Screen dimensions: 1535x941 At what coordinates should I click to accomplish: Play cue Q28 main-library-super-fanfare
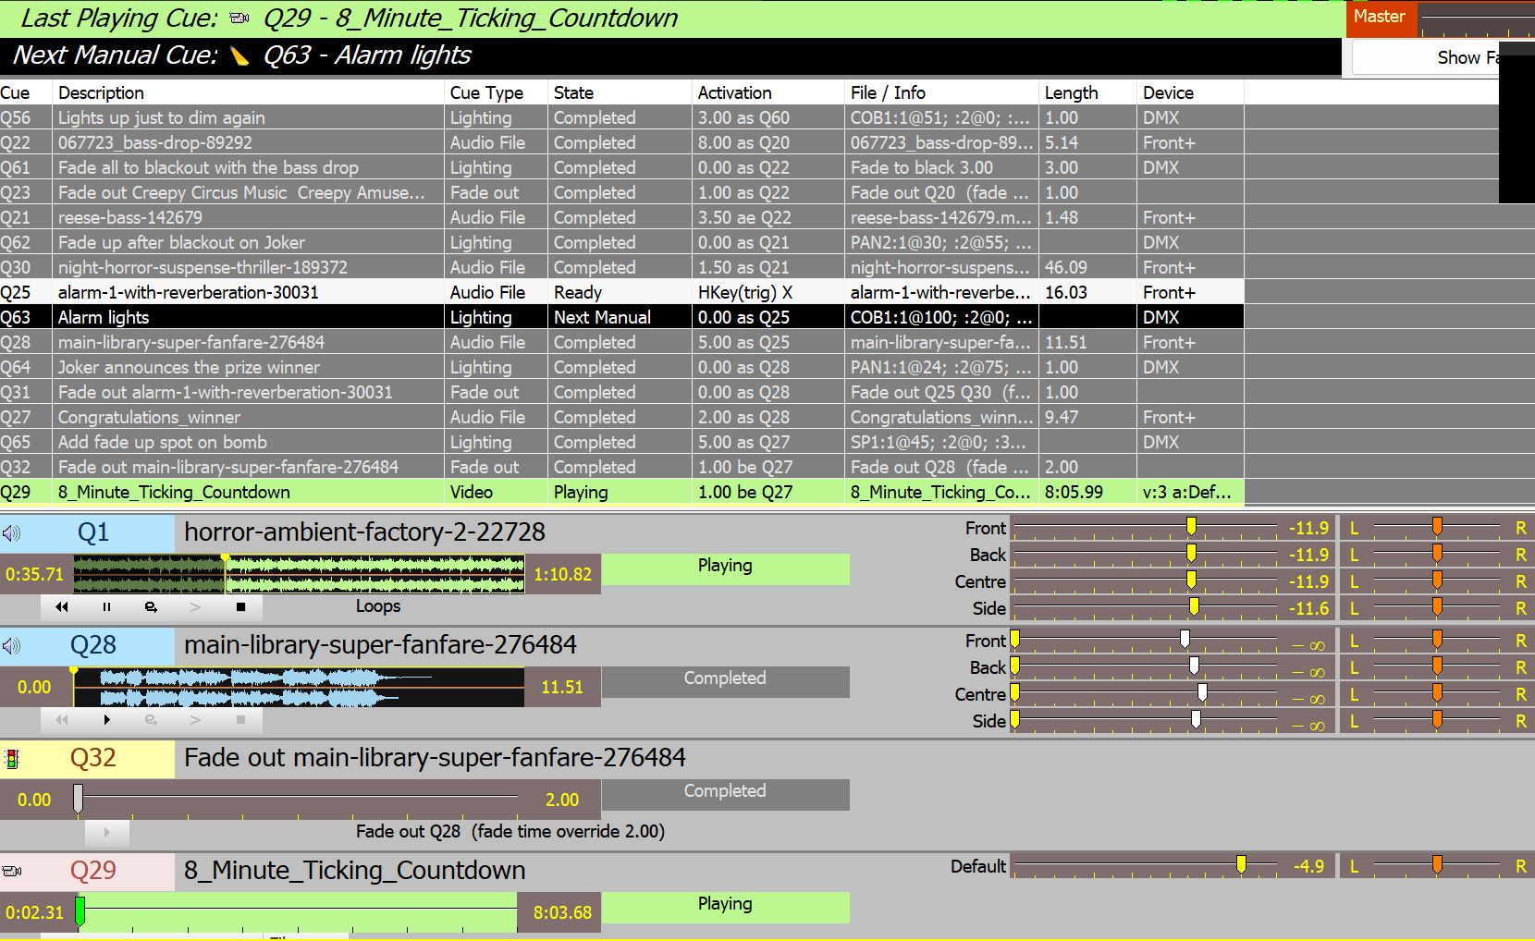pyautogui.click(x=106, y=719)
